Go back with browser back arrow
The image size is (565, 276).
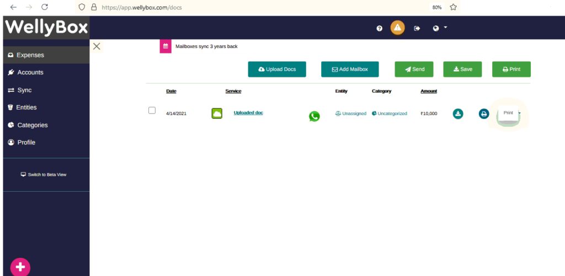point(13,7)
